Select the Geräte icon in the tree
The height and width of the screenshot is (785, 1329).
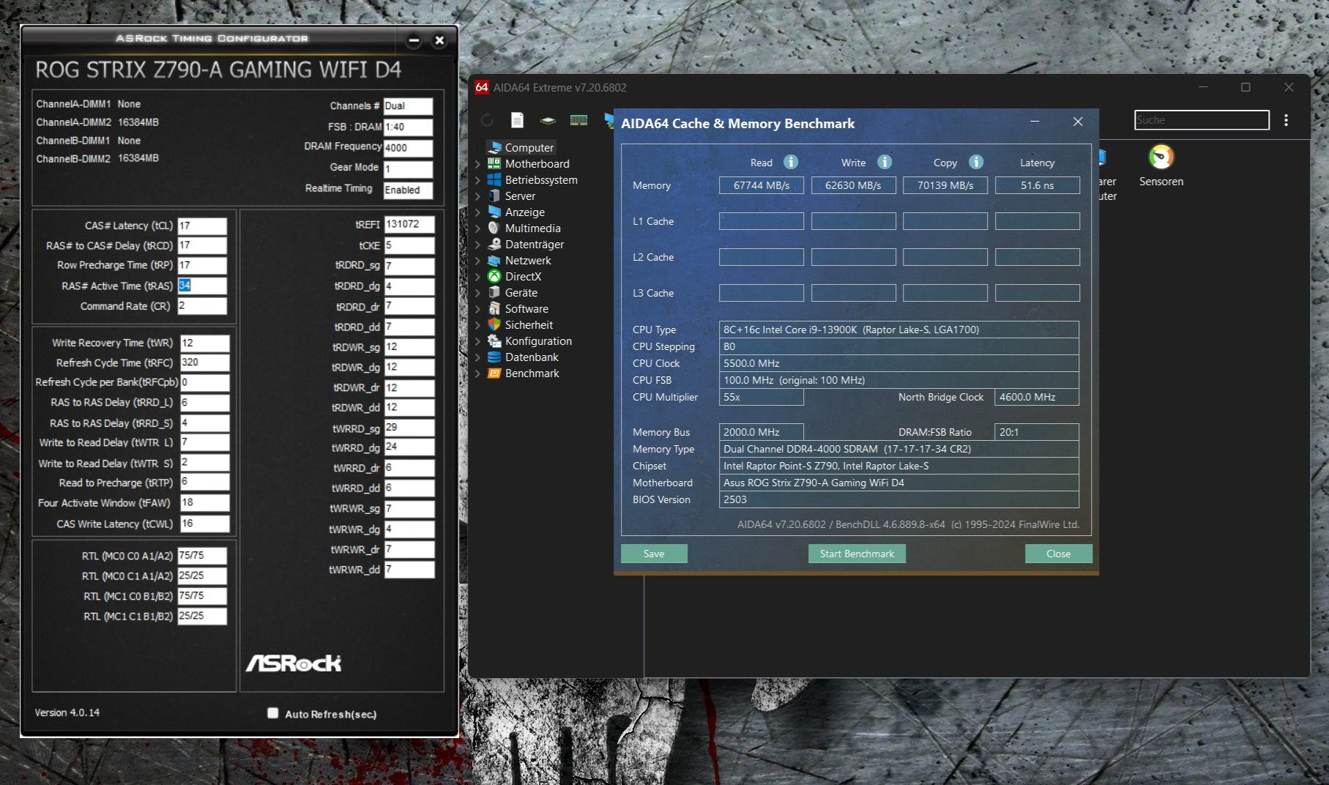pos(494,293)
